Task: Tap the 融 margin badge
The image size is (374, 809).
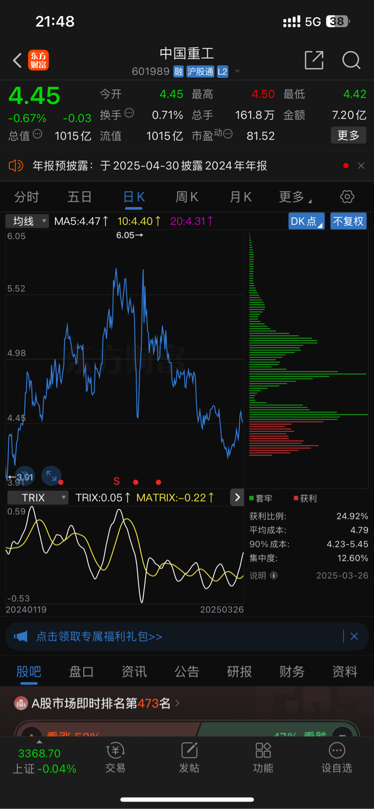Action: 178,72
